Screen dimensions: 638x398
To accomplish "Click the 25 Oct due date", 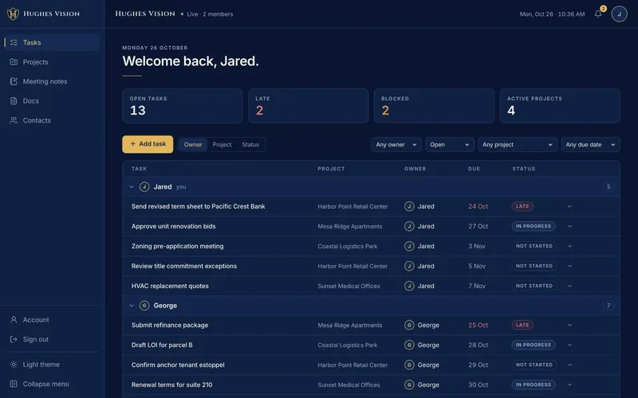I will click(478, 325).
